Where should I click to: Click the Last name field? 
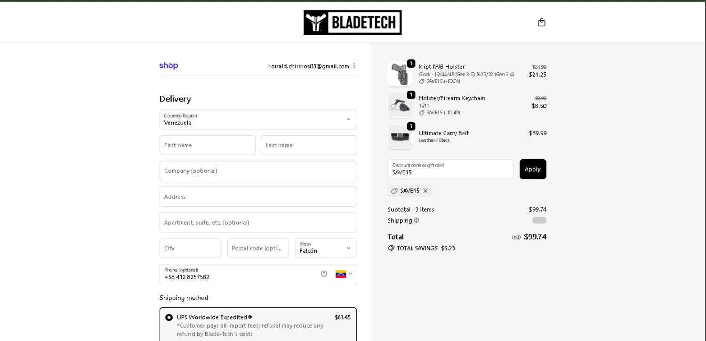(309, 145)
